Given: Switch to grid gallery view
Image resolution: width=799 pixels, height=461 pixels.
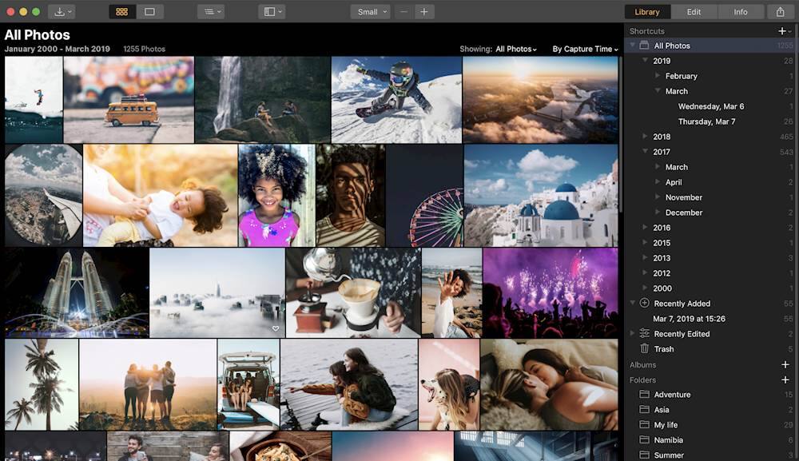Looking at the screenshot, I should pyautogui.click(x=121, y=12).
